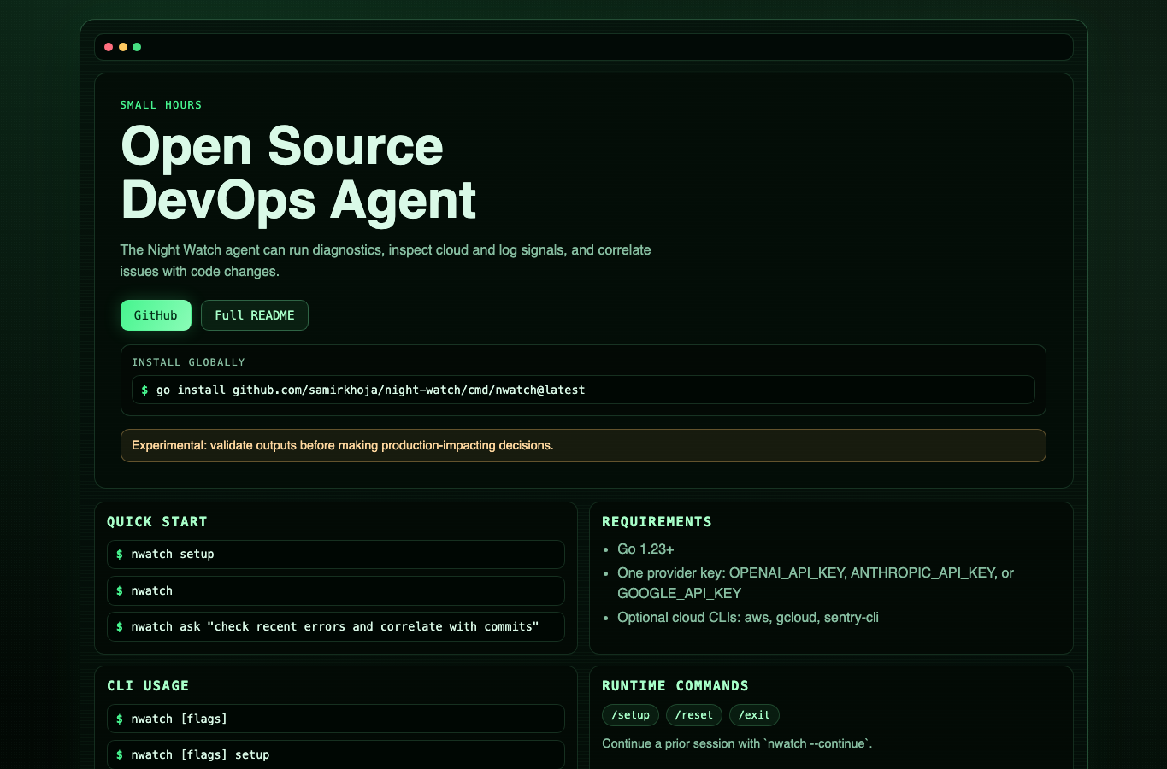Click the Quick Start heading

click(x=157, y=522)
